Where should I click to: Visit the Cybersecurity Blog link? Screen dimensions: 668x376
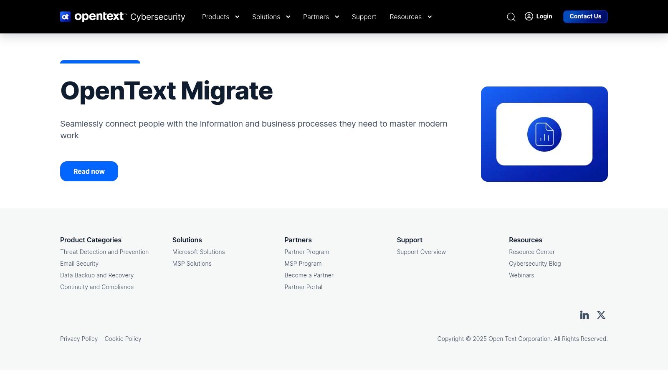click(535, 264)
